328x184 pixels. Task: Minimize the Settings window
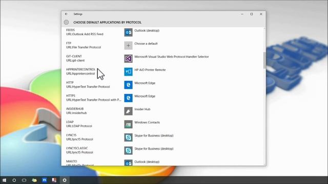pyautogui.click(x=242, y=14)
